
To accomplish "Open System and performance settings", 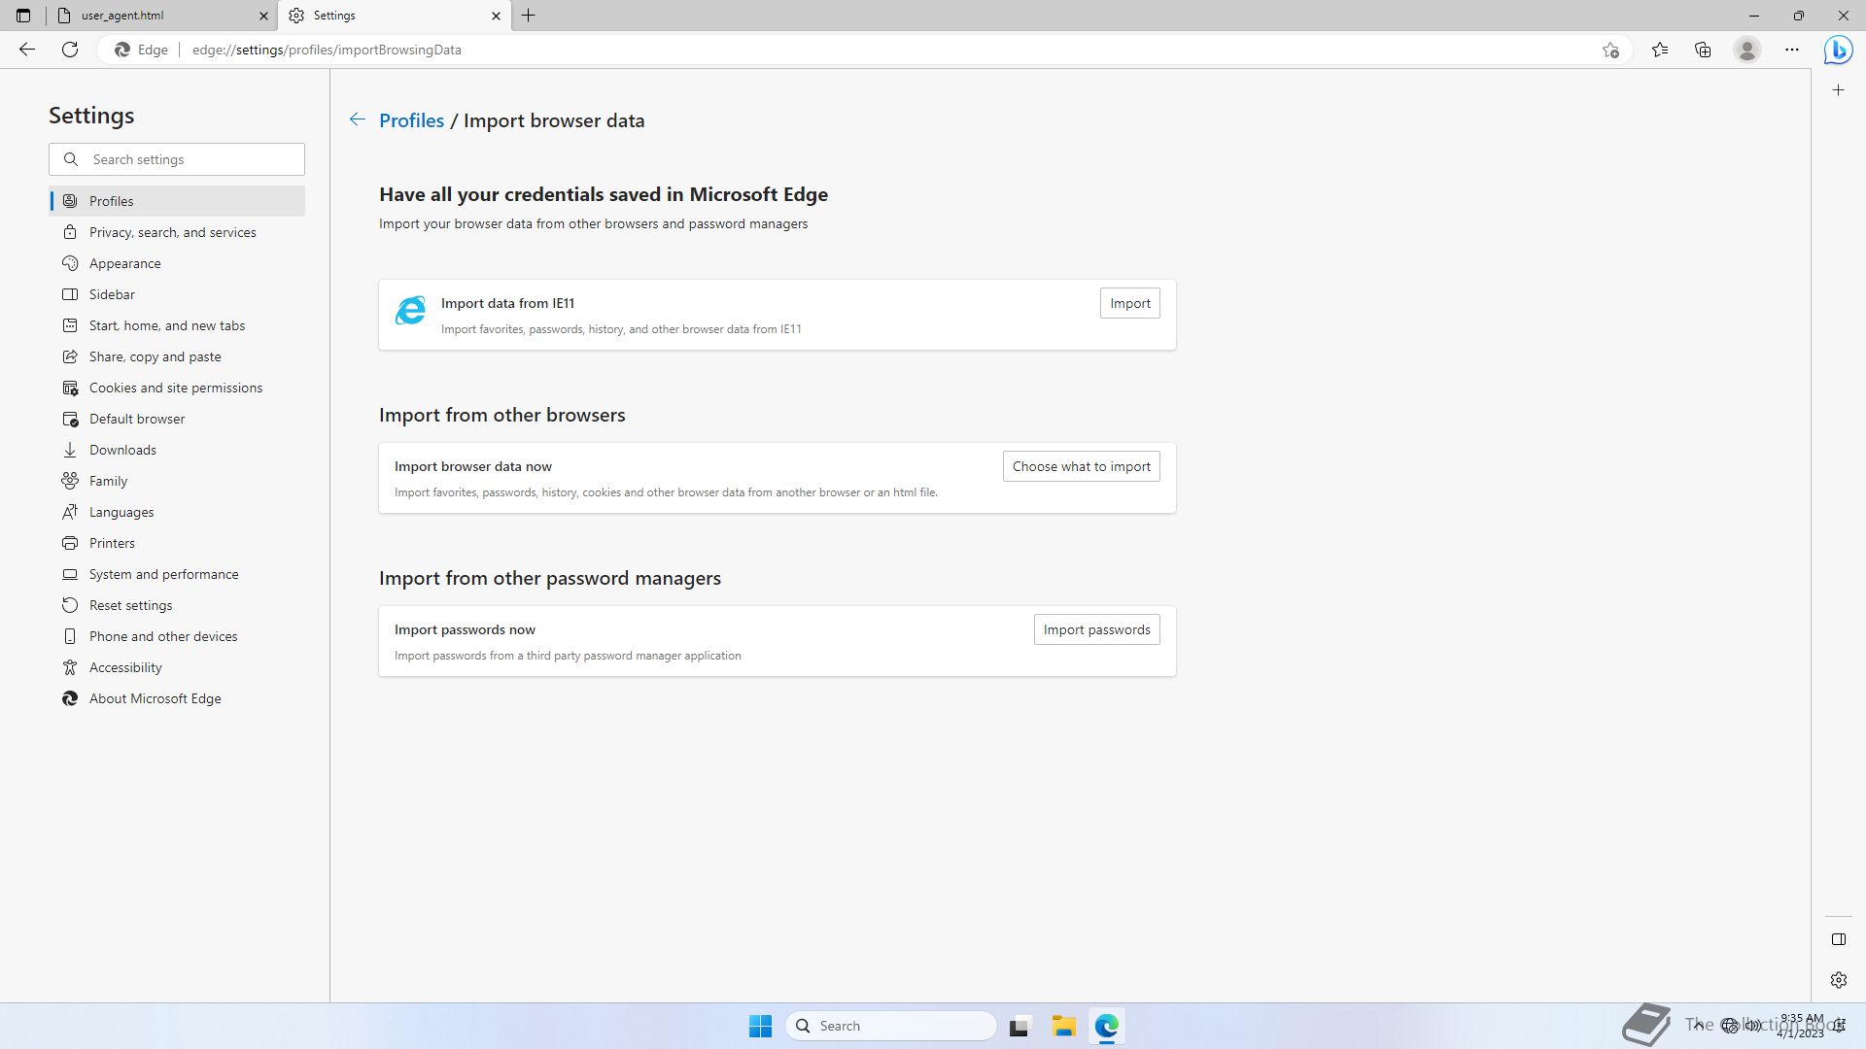I will click(x=177, y=574).
